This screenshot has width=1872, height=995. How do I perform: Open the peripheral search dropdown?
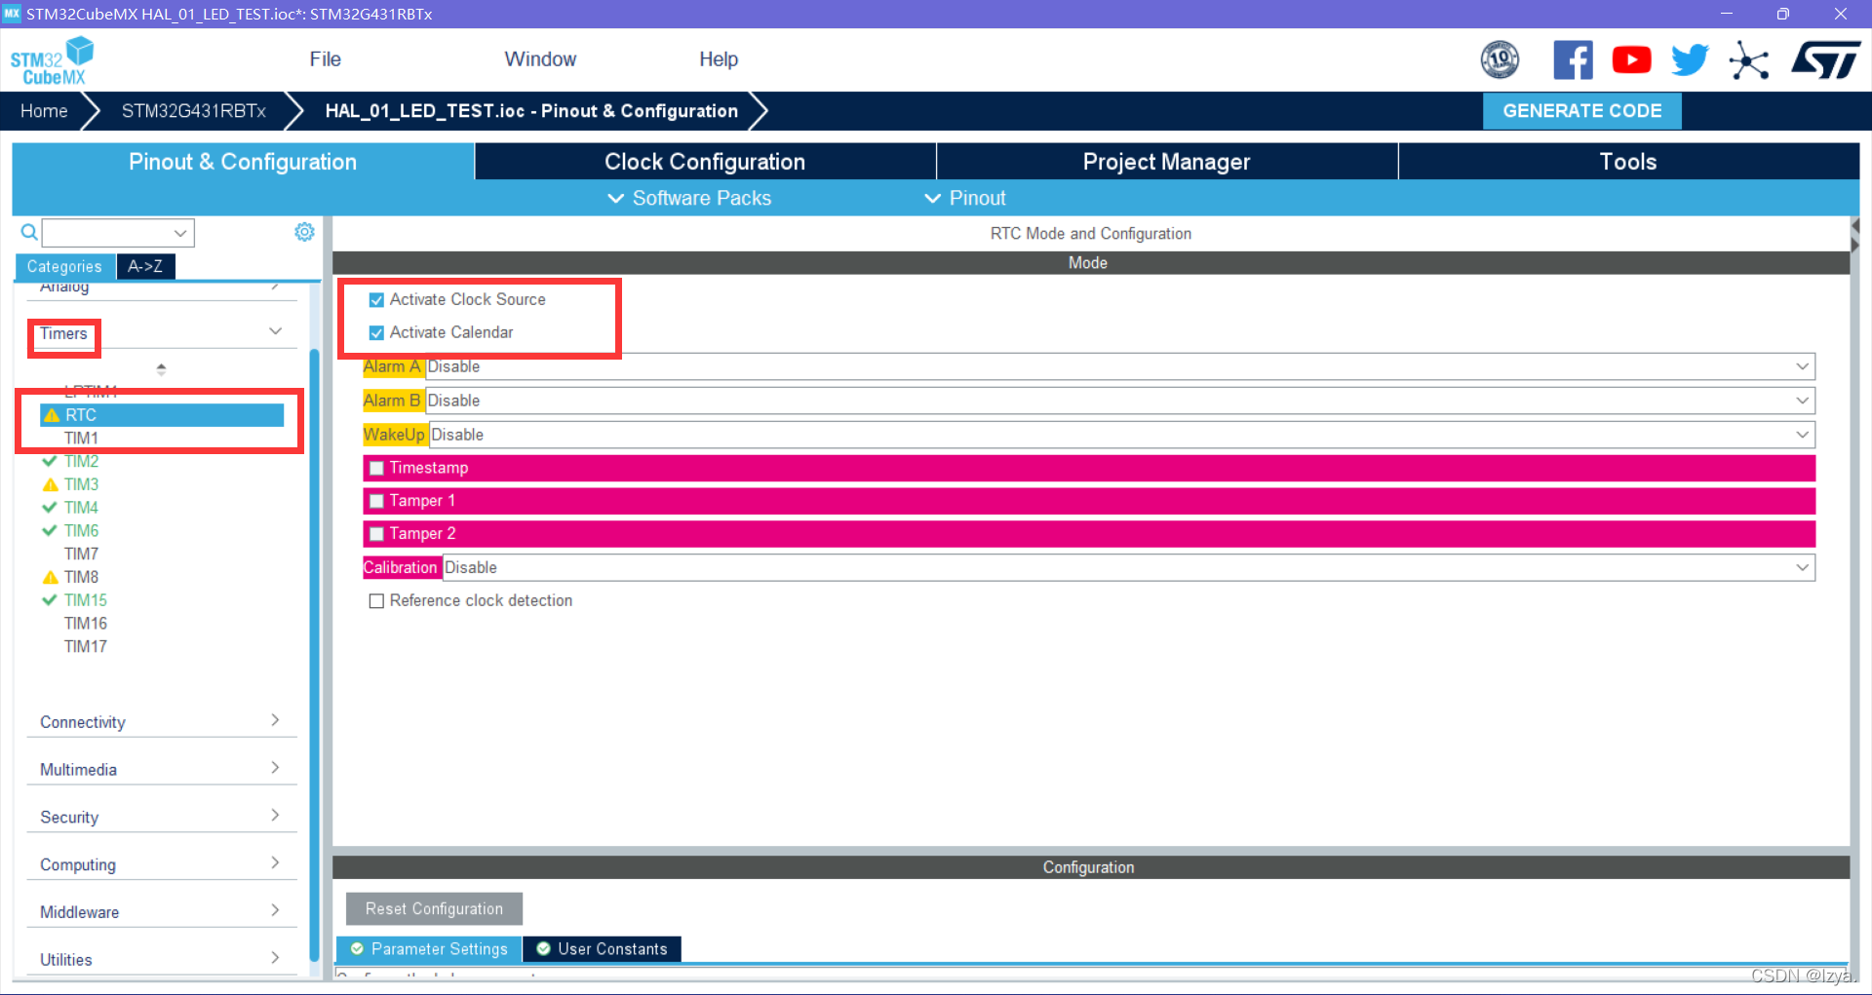[x=180, y=233]
